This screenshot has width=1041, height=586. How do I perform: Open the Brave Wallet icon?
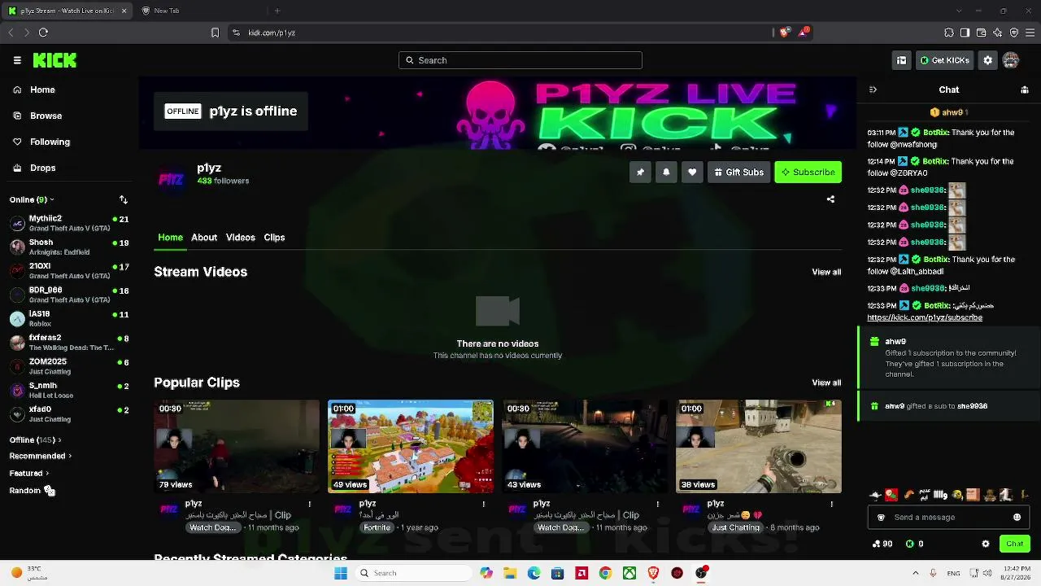981,33
